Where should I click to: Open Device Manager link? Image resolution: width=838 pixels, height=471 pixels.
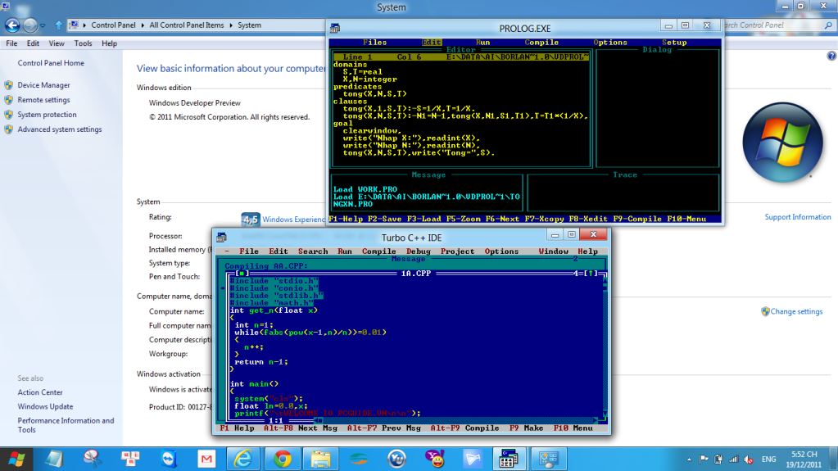coord(43,85)
